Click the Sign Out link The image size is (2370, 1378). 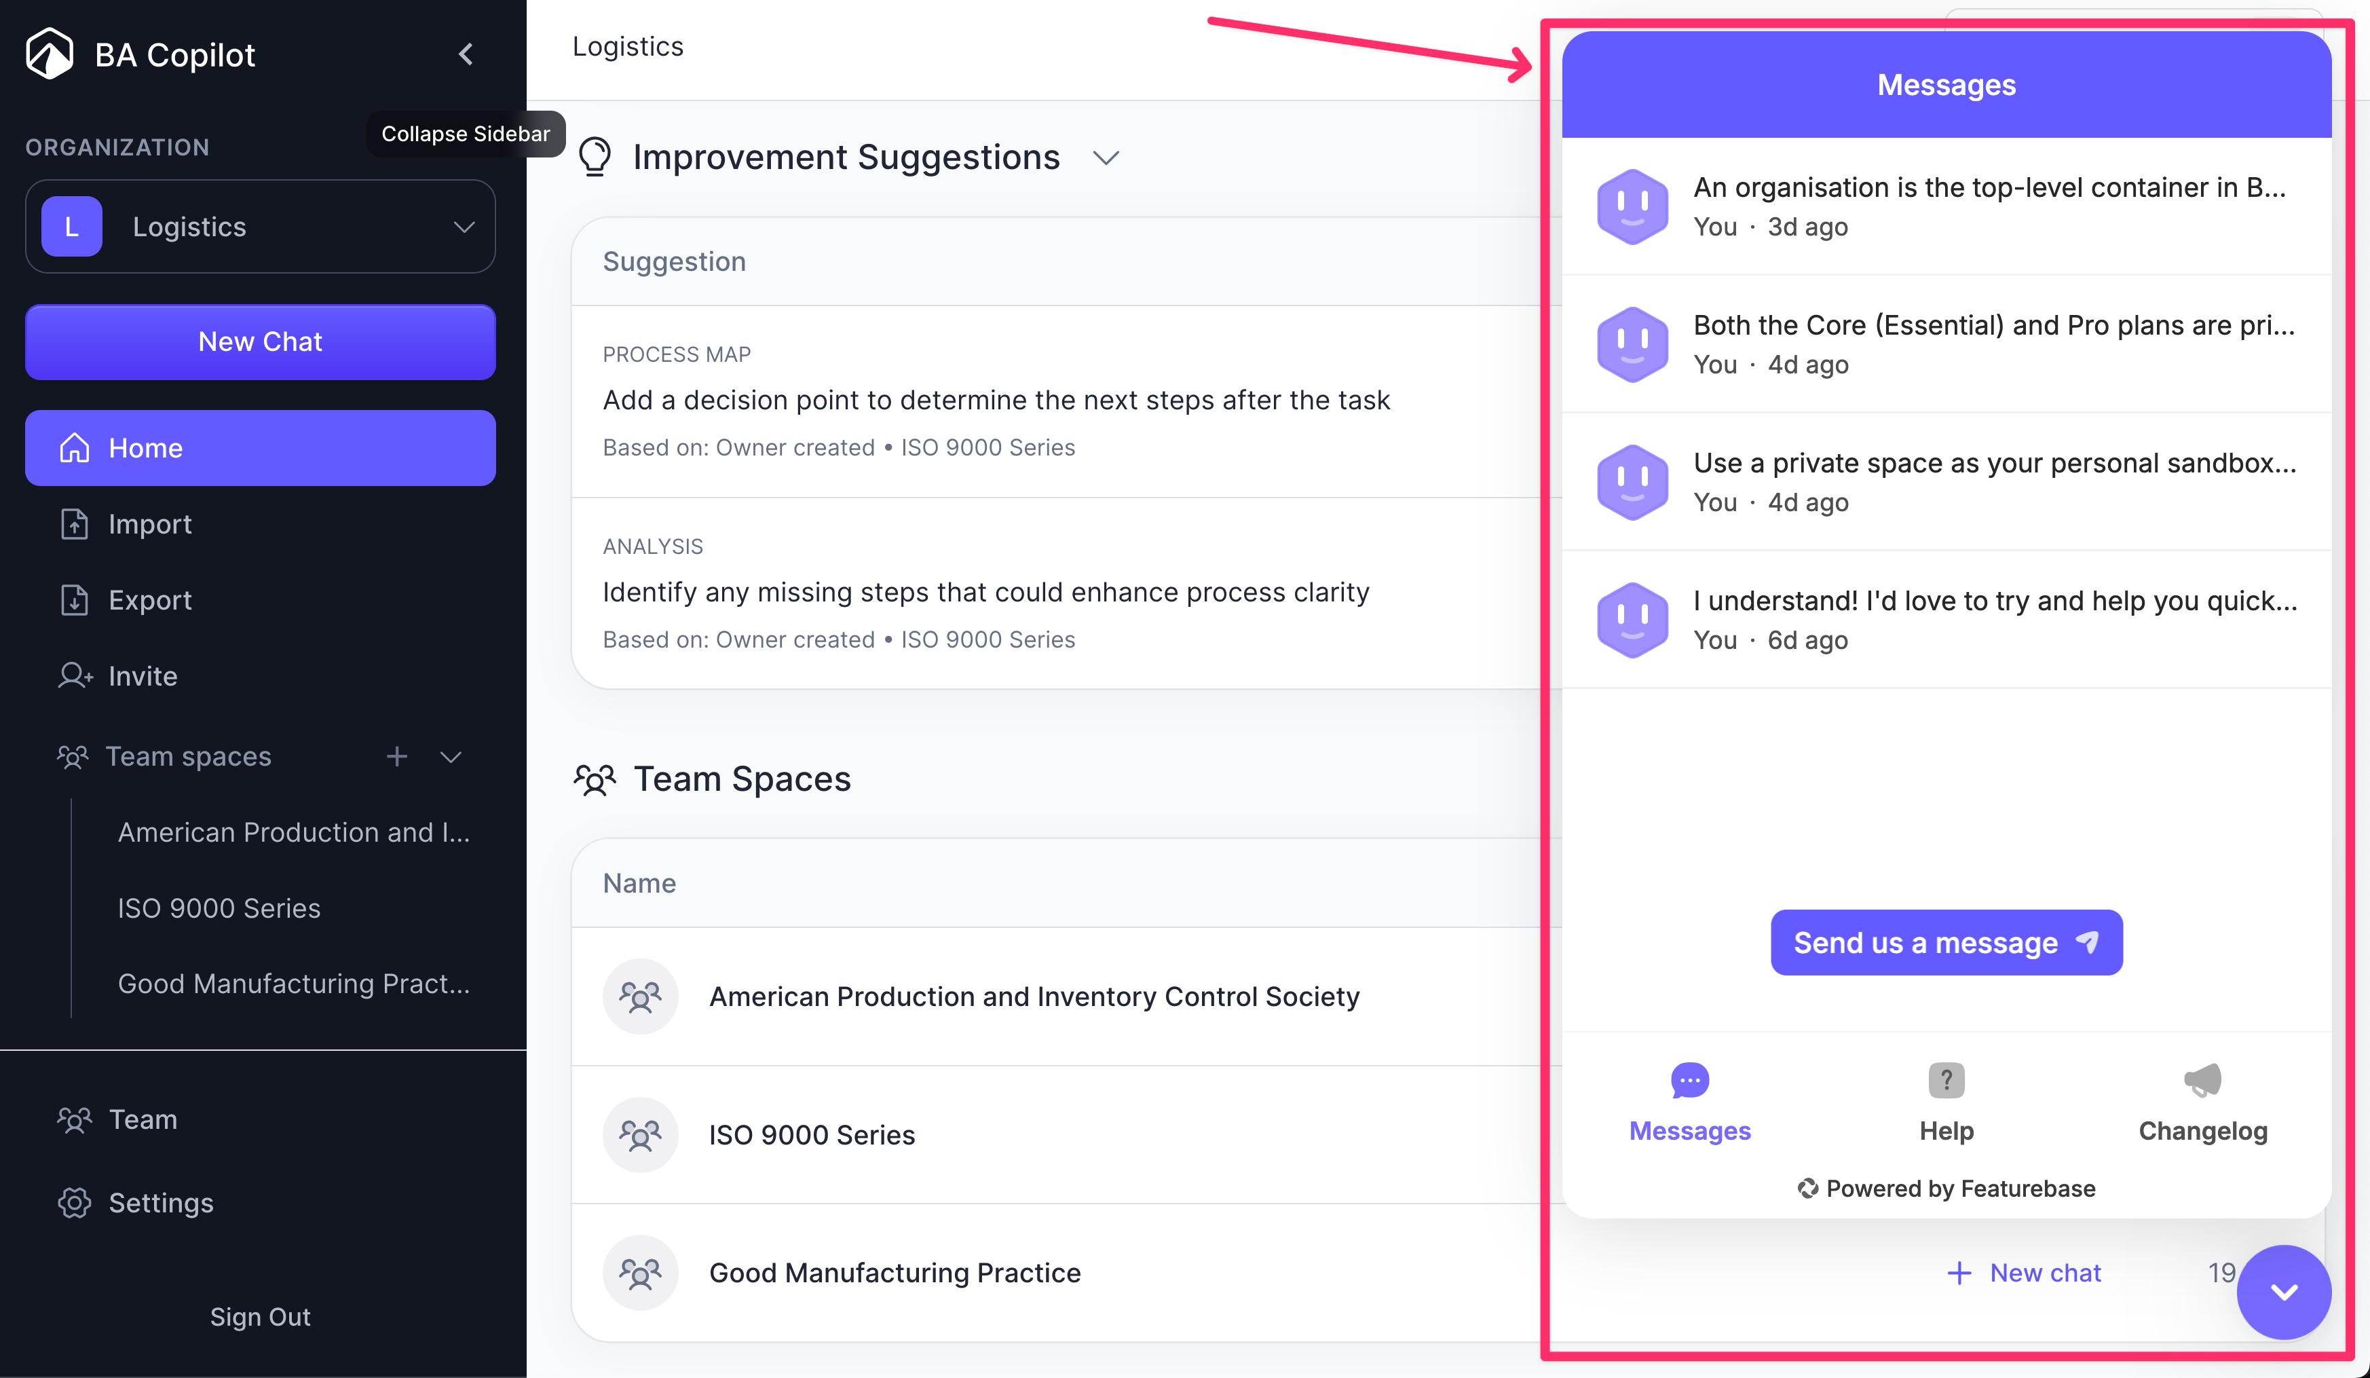tap(259, 1316)
